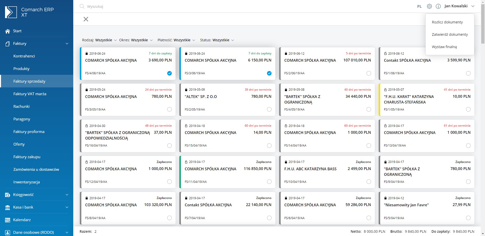Open the Płatność filter dropdown
485x236 pixels.
click(176, 40)
